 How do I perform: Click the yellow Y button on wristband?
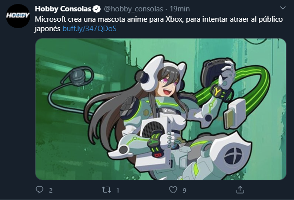point(217,91)
